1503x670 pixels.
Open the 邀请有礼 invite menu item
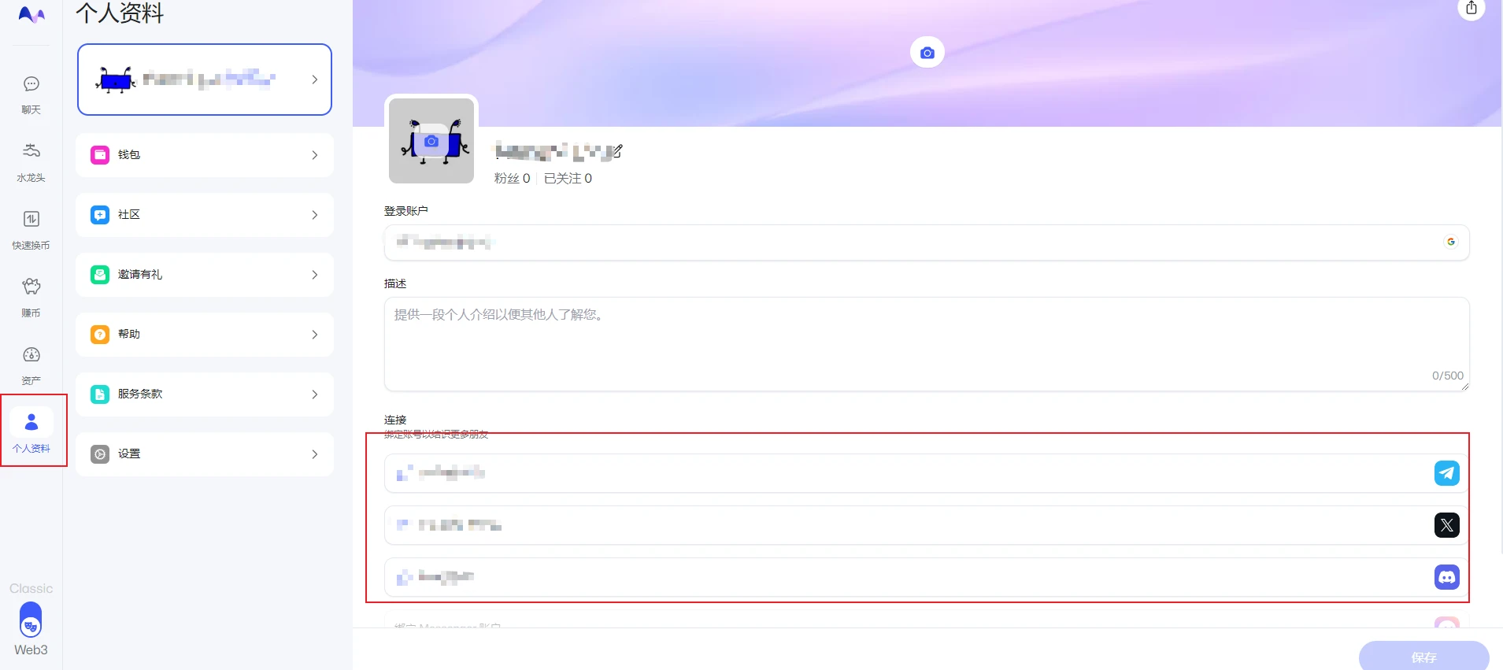coord(205,275)
